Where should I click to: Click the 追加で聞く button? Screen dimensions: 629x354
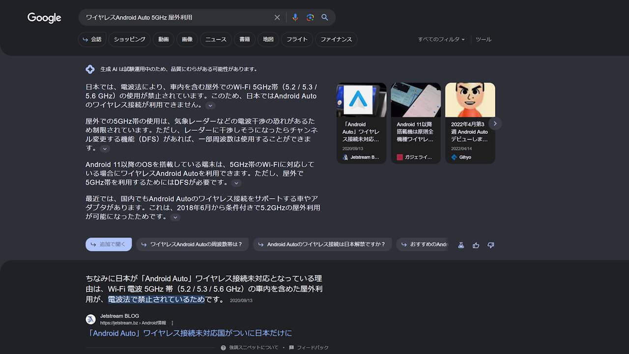109,244
